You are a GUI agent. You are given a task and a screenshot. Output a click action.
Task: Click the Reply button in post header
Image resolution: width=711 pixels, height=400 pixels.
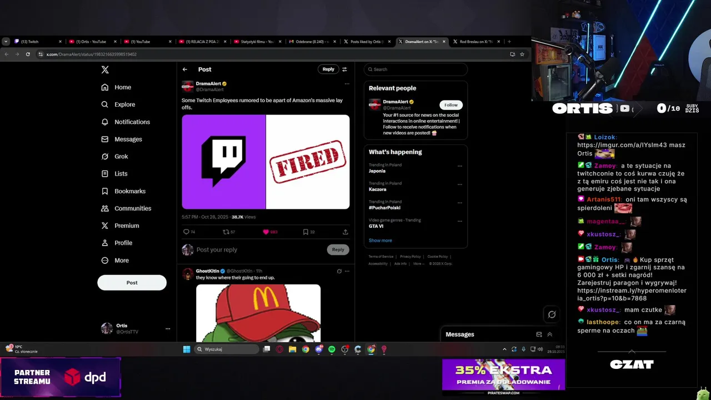pos(328,69)
